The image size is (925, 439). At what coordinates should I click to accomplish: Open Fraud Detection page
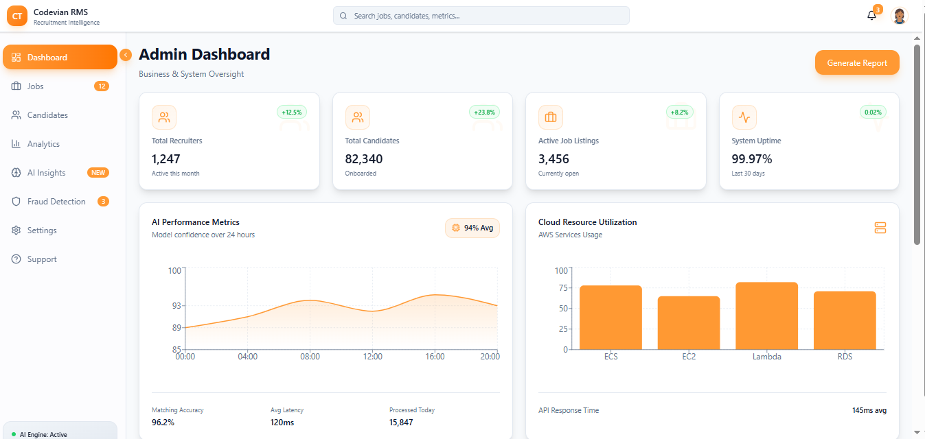[56, 202]
